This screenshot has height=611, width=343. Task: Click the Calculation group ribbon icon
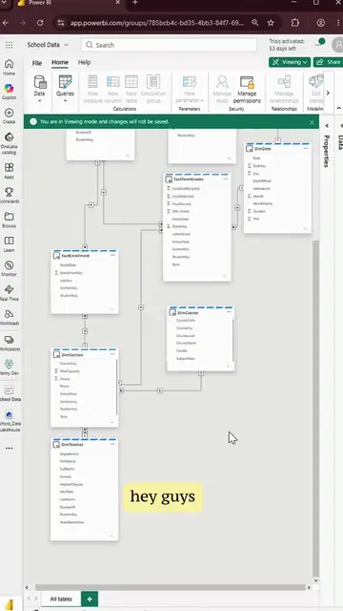click(x=153, y=90)
